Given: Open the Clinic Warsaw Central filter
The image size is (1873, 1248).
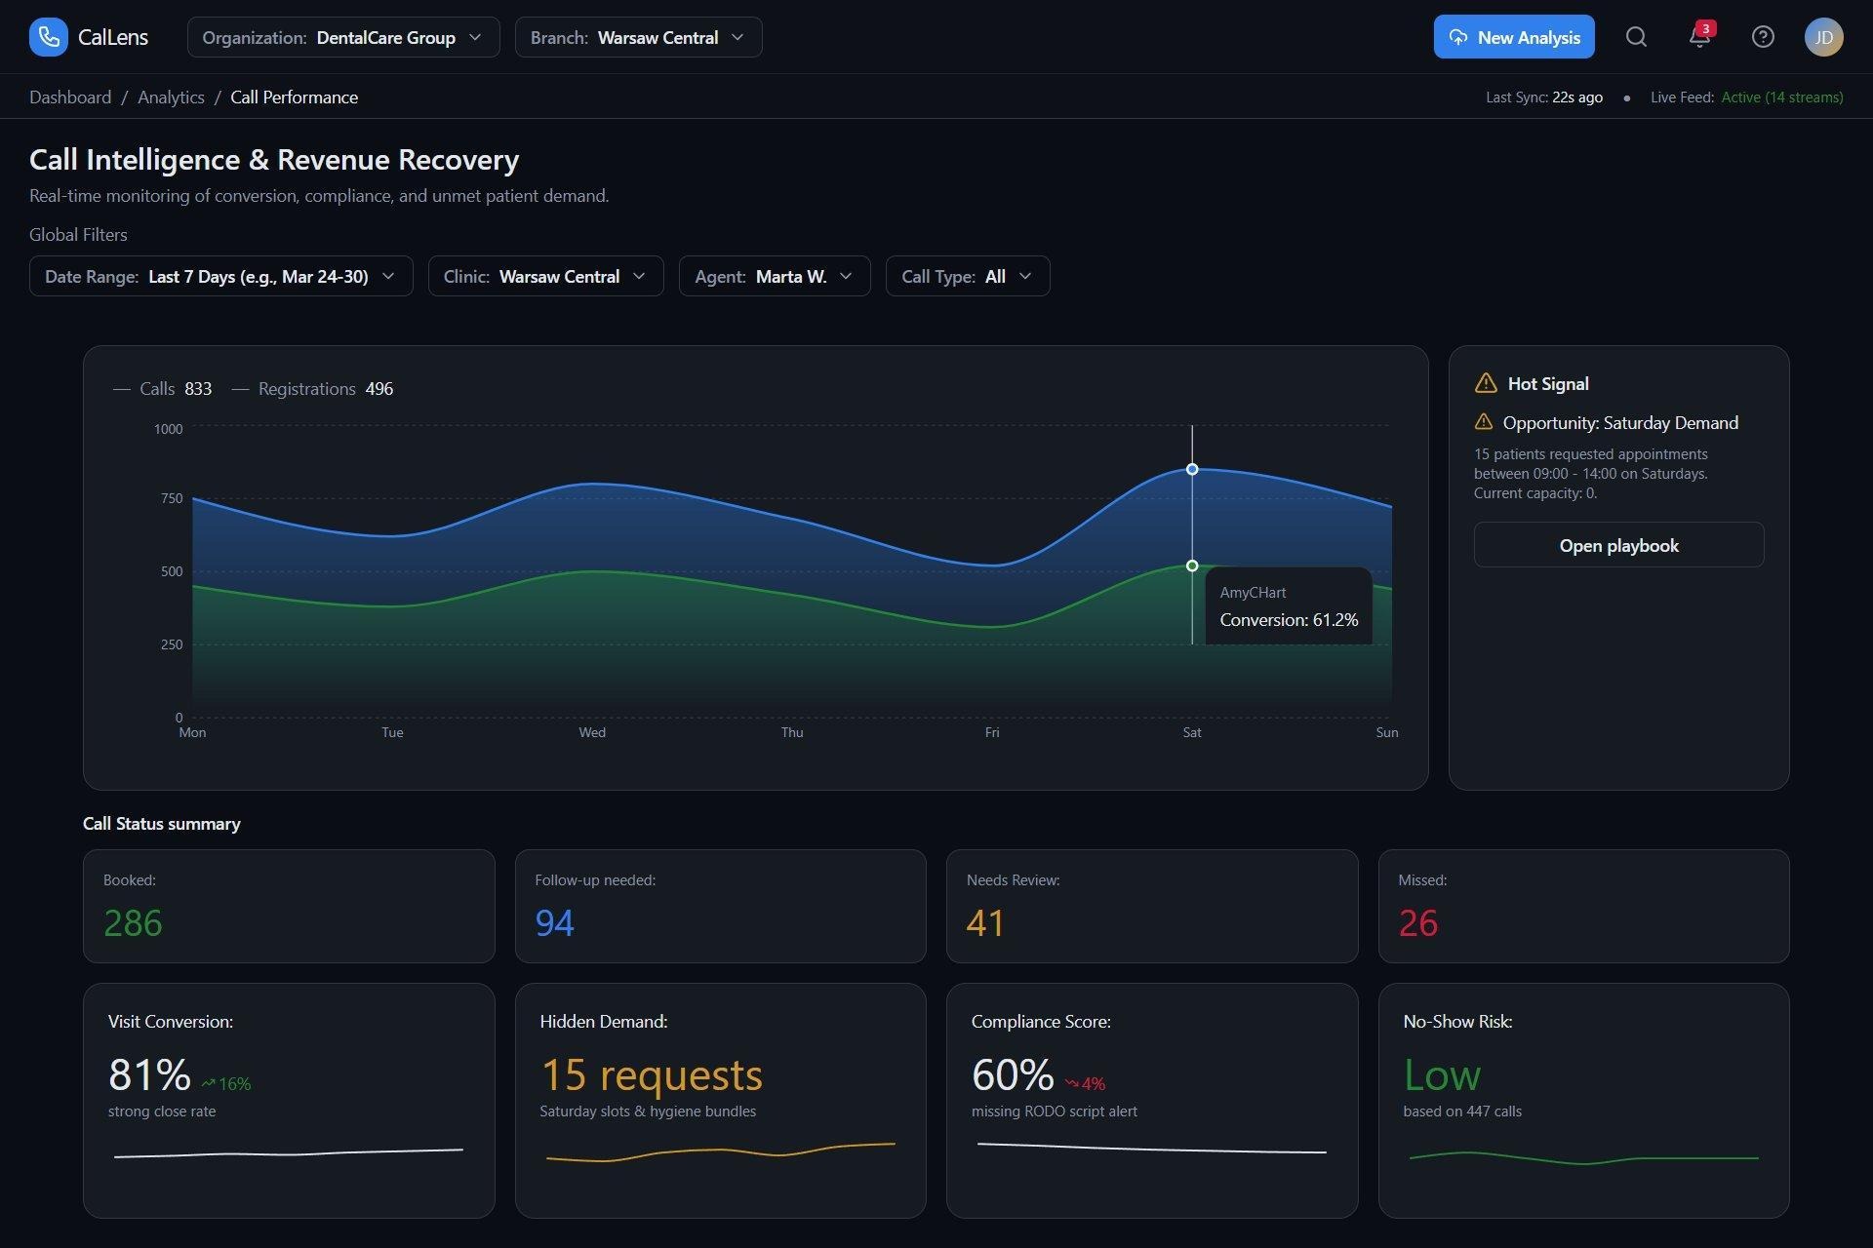Looking at the screenshot, I should [546, 276].
